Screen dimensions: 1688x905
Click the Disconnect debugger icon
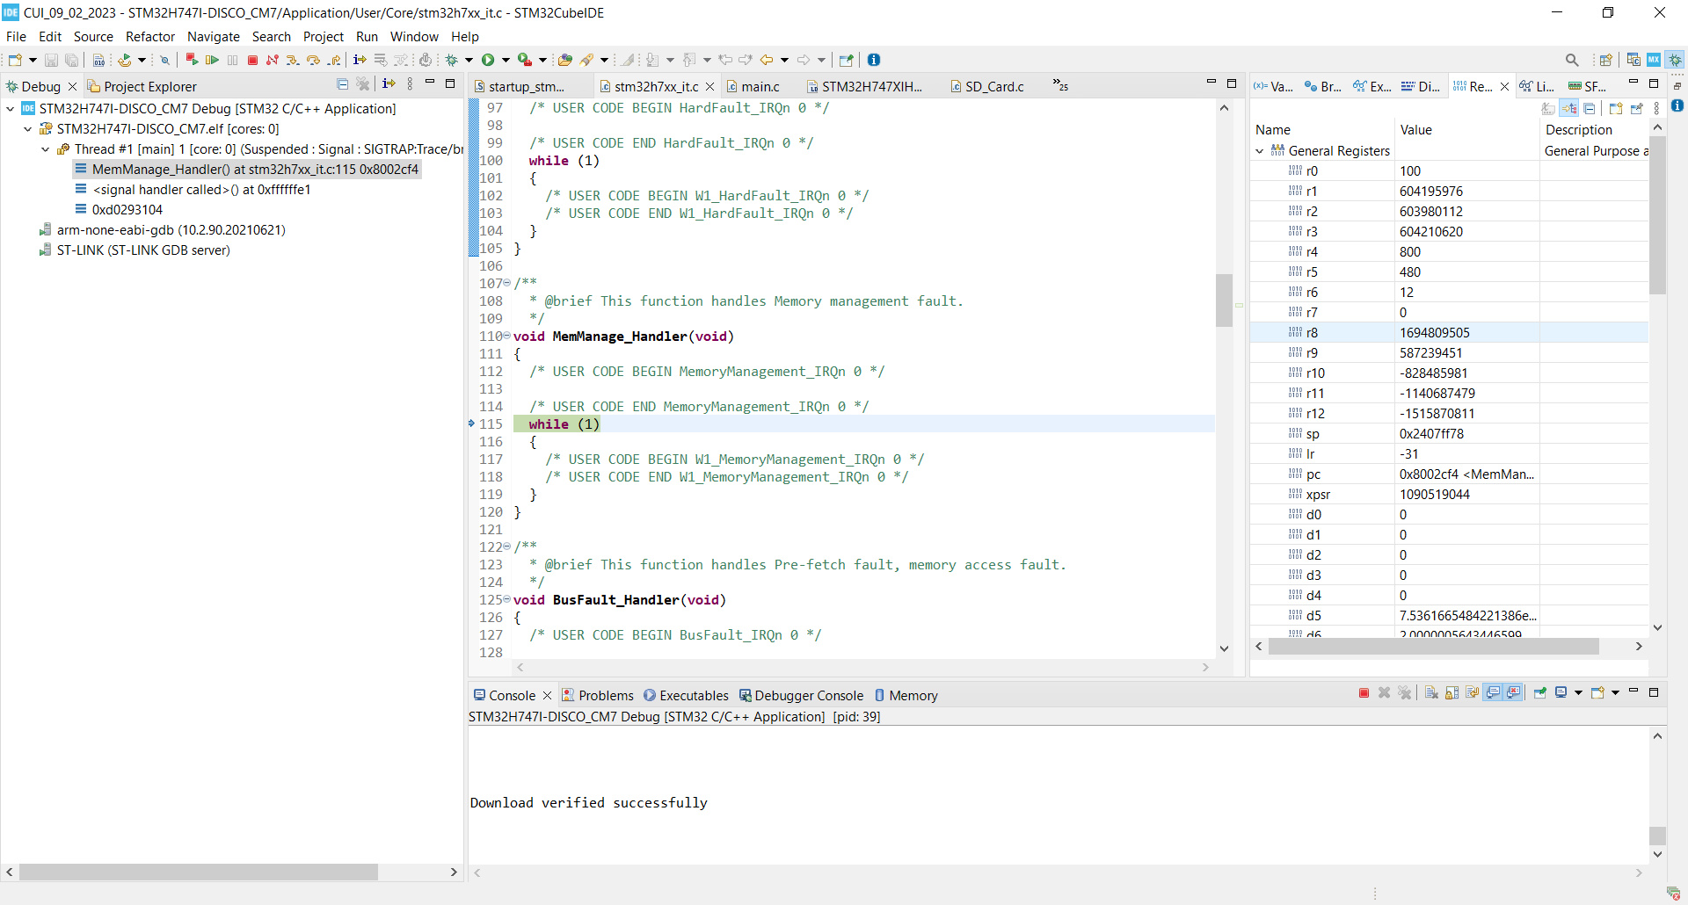(273, 60)
